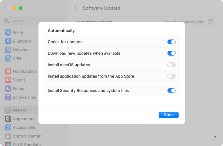Click the Done button
Image resolution: width=223 pixels, height=146 pixels.
pyautogui.click(x=169, y=115)
